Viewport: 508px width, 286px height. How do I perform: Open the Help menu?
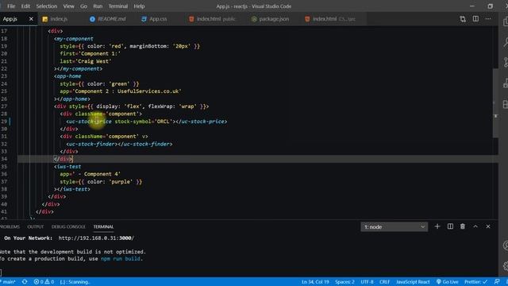[140, 6]
